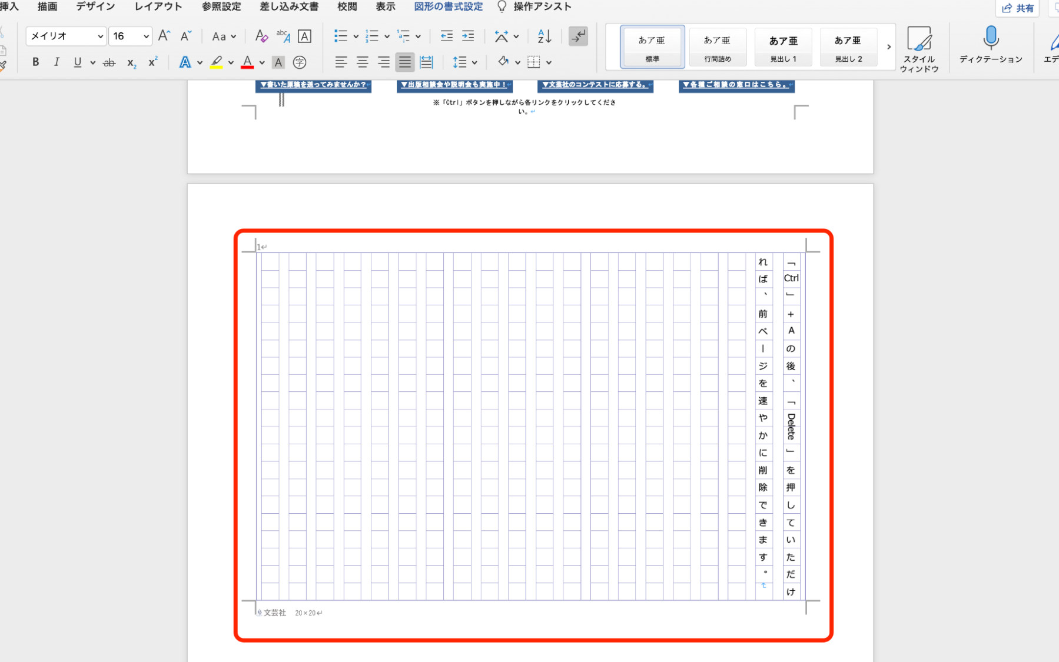Viewport: 1059px width, 662px height.
Task: Select the red font color swatch
Action: (x=247, y=62)
